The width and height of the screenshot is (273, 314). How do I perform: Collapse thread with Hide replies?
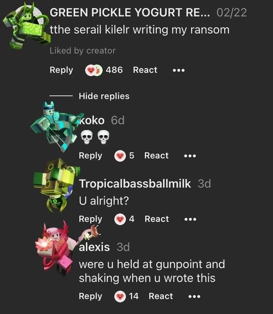[104, 96]
